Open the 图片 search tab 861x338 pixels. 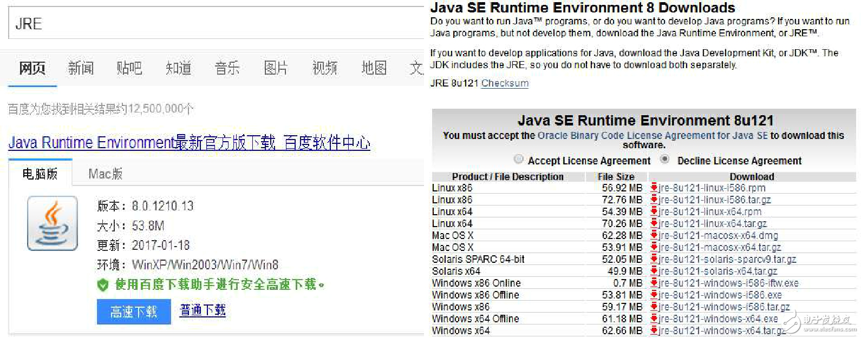click(276, 68)
